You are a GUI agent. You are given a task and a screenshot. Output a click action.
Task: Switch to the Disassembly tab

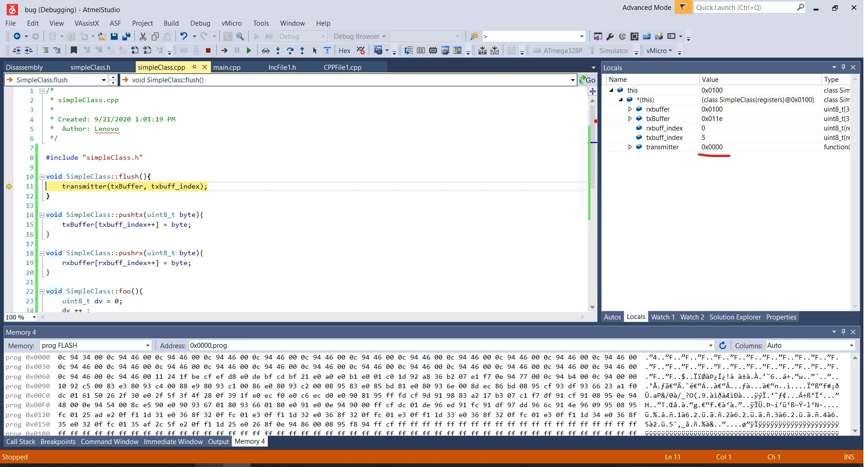pyautogui.click(x=24, y=67)
